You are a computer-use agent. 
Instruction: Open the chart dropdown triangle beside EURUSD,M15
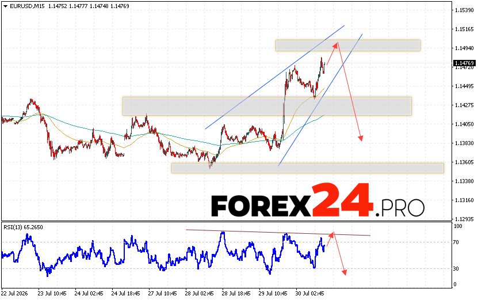tap(6, 6)
